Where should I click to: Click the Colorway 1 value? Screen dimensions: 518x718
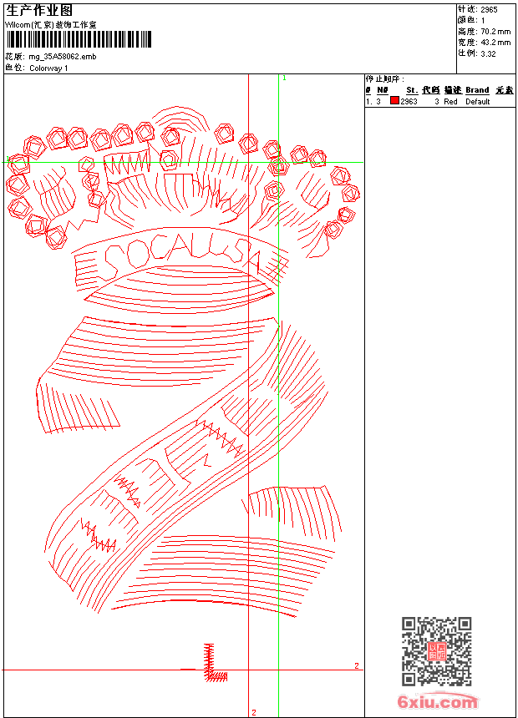[48, 68]
